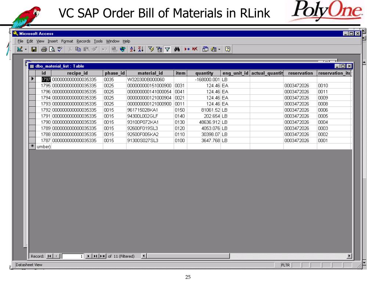This screenshot has width=376, height=282.
Task: Open the Format menu
Action: pos(67,41)
